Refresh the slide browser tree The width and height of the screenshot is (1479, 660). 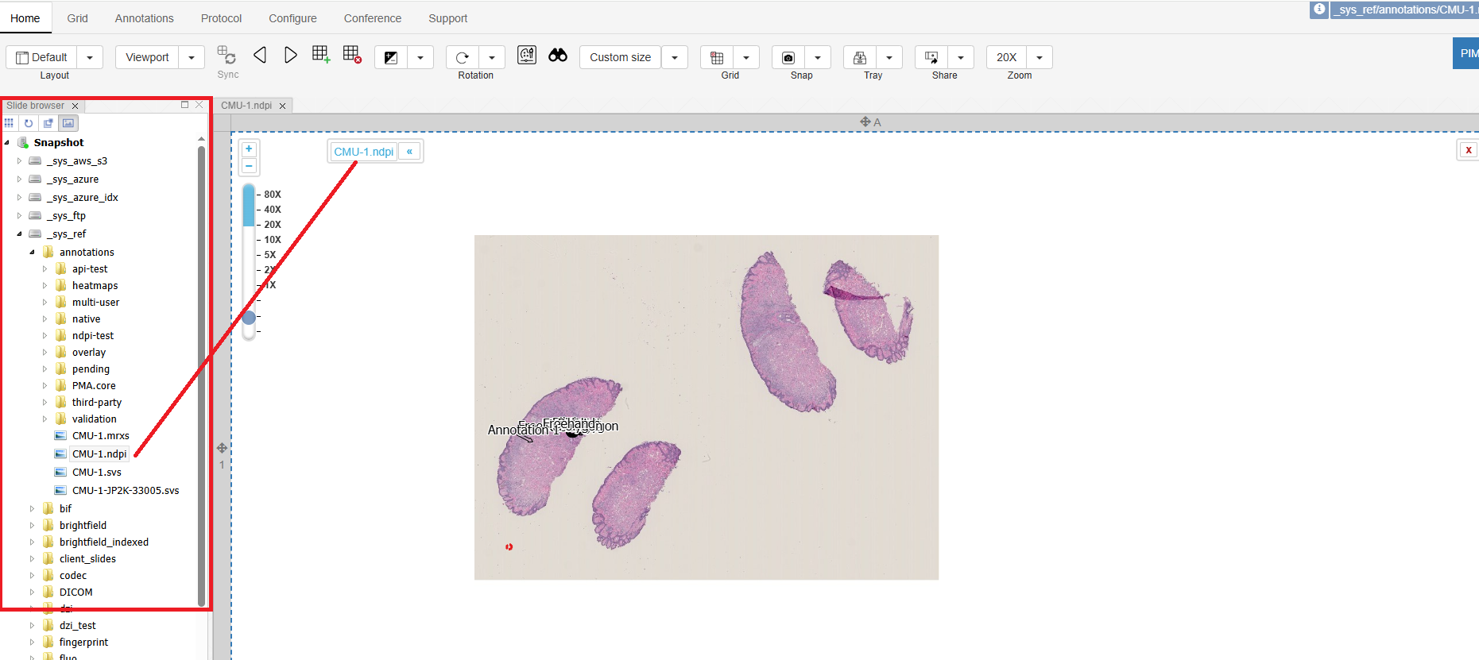coord(29,123)
